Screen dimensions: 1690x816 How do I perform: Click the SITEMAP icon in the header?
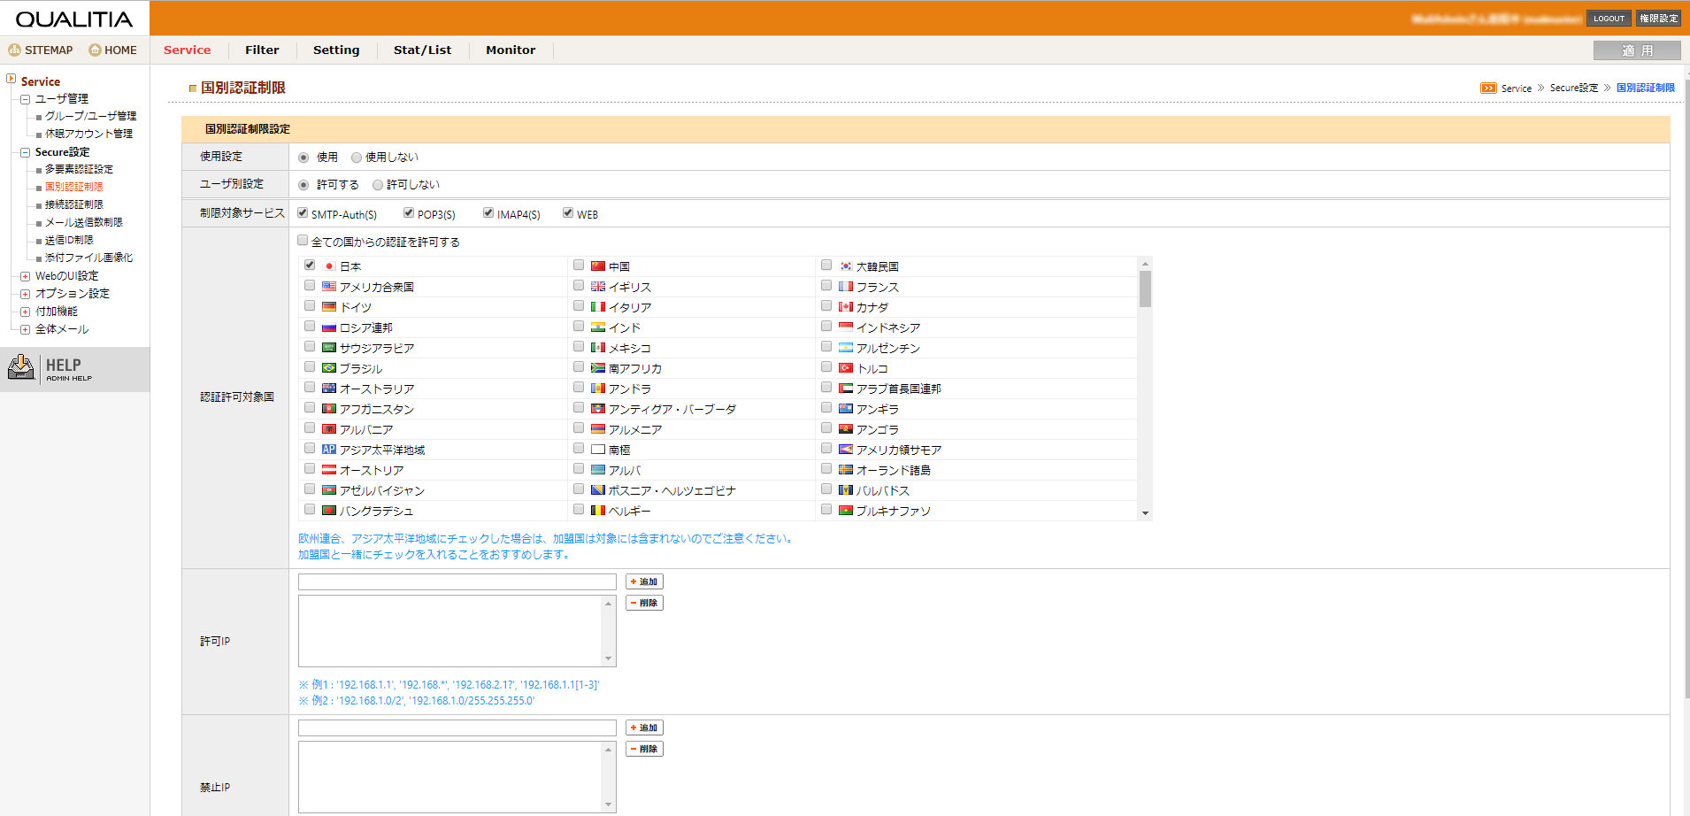click(x=14, y=50)
